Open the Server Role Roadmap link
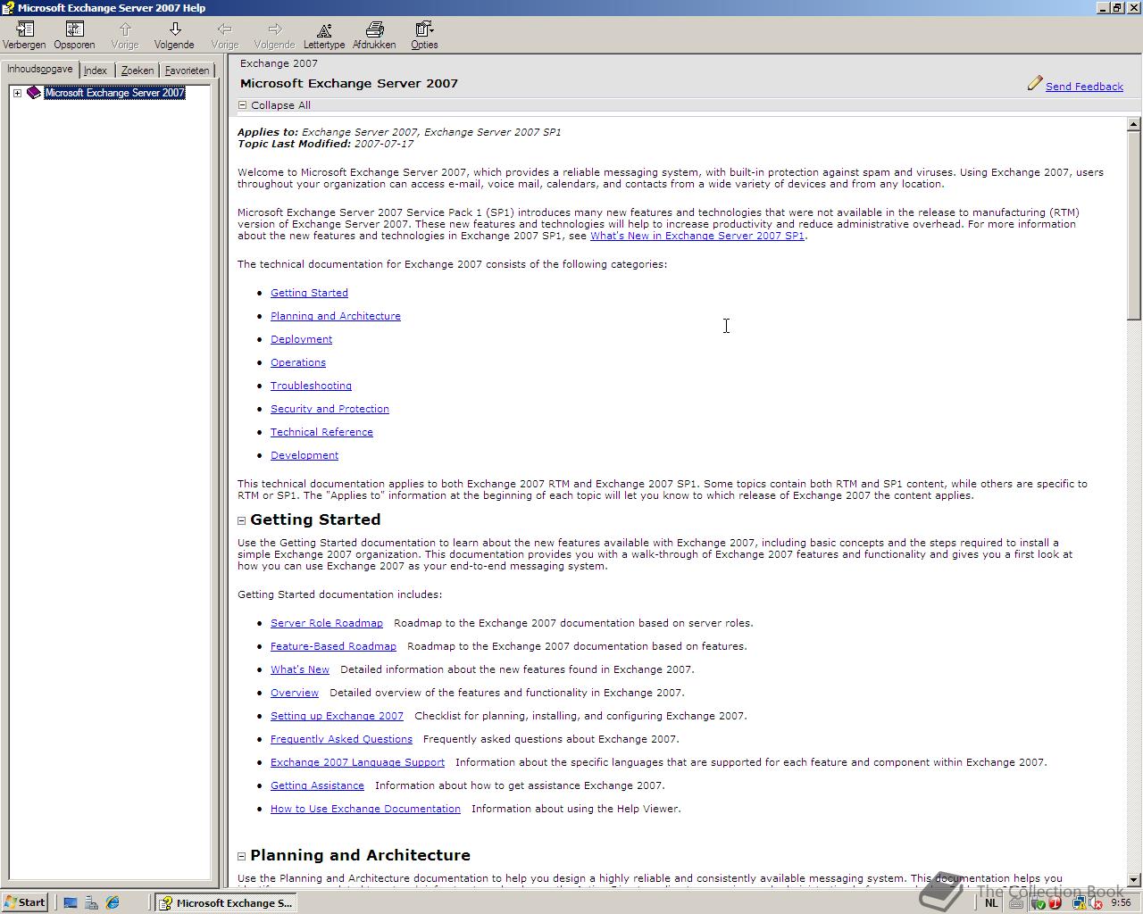1143x914 pixels. coord(327,623)
